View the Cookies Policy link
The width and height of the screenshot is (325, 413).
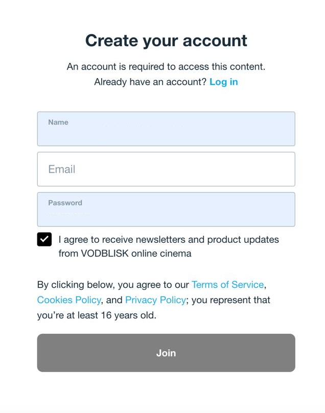[x=69, y=300]
